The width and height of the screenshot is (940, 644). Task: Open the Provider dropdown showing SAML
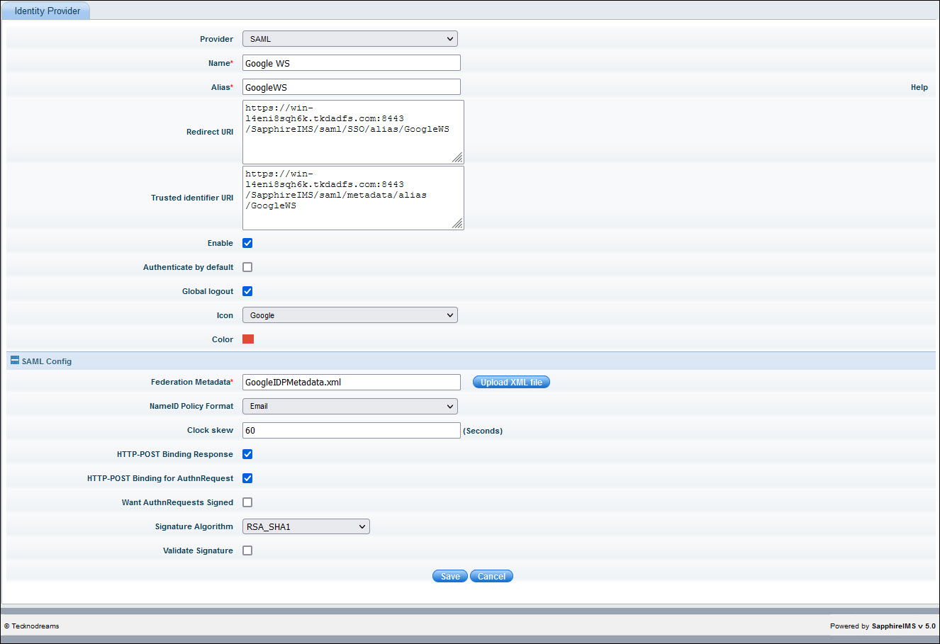point(349,38)
